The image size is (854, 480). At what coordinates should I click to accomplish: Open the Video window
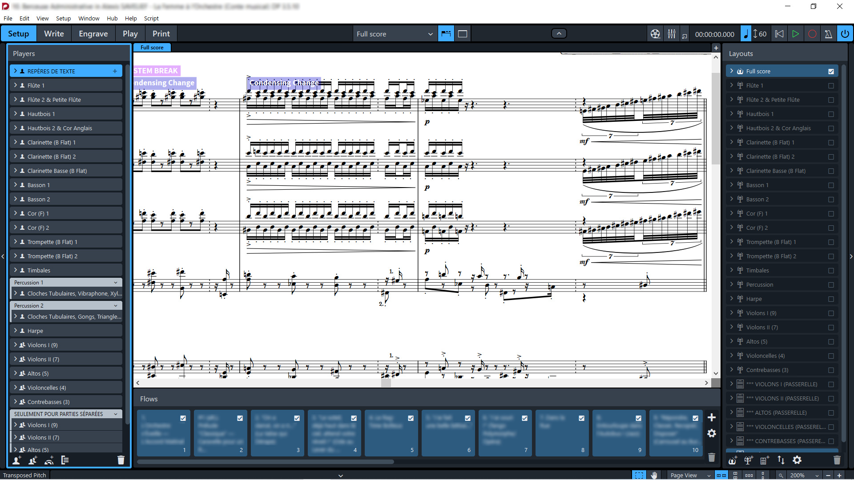[x=655, y=34]
